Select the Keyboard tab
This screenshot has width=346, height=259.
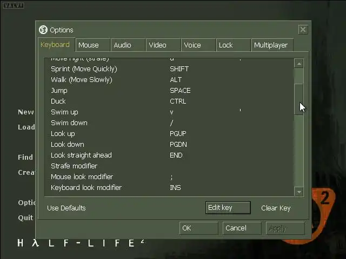(x=56, y=45)
